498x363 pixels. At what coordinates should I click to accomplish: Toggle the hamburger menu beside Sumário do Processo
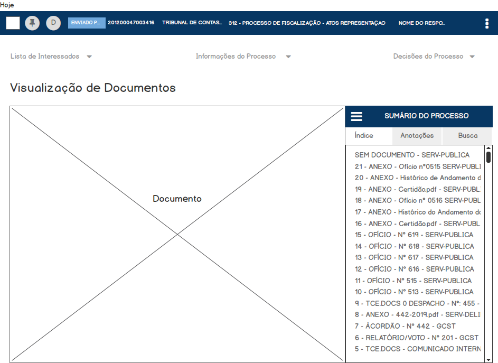click(357, 116)
